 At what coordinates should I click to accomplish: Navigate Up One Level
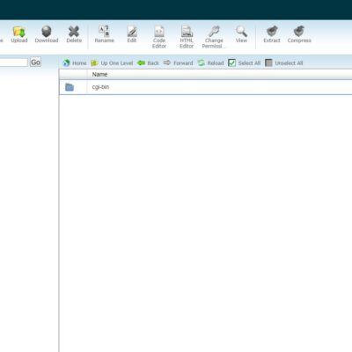(x=112, y=63)
